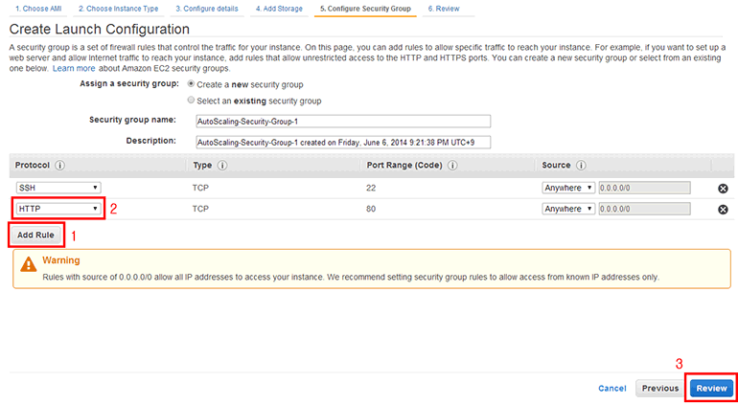Open the 'Learn more' link
Viewport: 738px width, 404px height.
click(74, 69)
